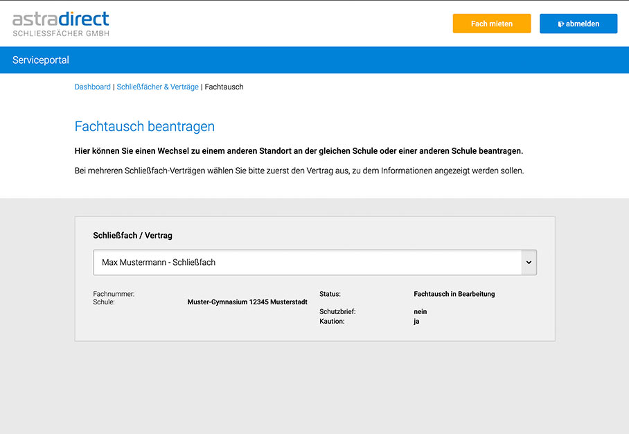The height and width of the screenshot is (434, 629).
Task: Select the Fachtausch breadcrumb entry
Action: pyautogui.click(x=224, y=87)
